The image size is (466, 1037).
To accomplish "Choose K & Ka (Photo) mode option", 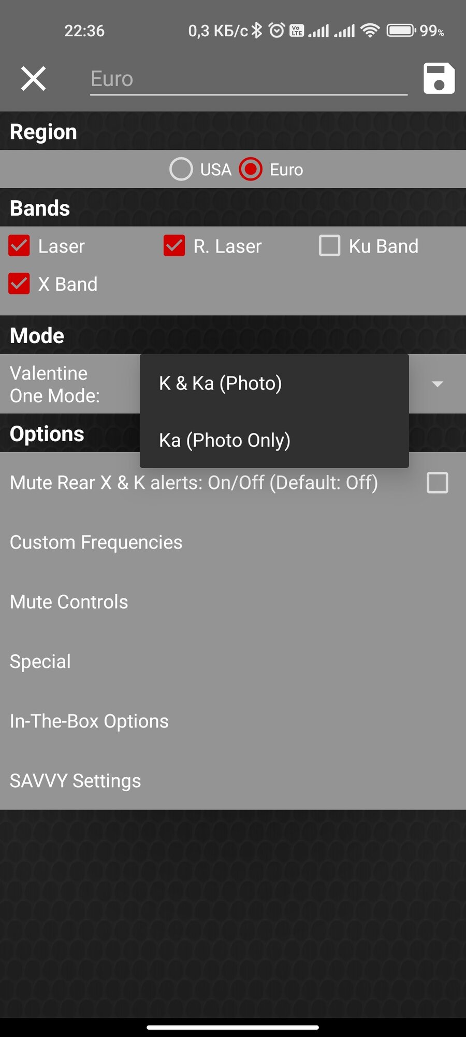I will 221,383.
